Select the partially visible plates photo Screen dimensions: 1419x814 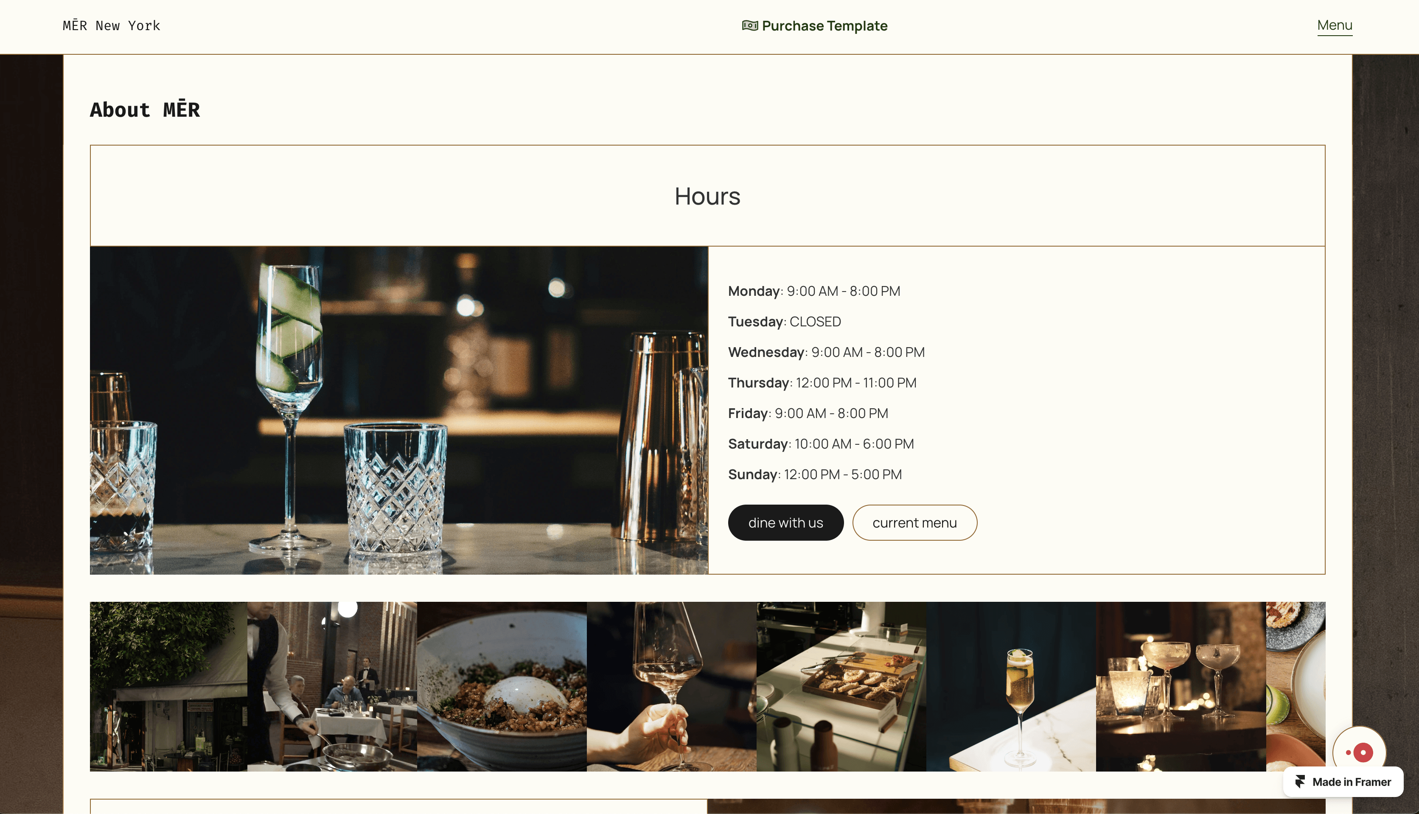[x=1296, y=687]
